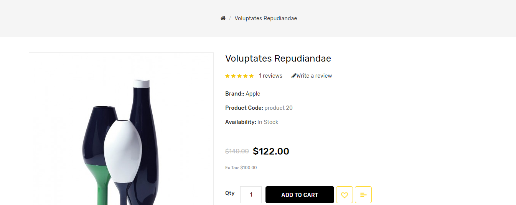Click the home icon in the breadcrumb
The height and width of the screenshot is (205, 516).
click(x=223, y=18)
